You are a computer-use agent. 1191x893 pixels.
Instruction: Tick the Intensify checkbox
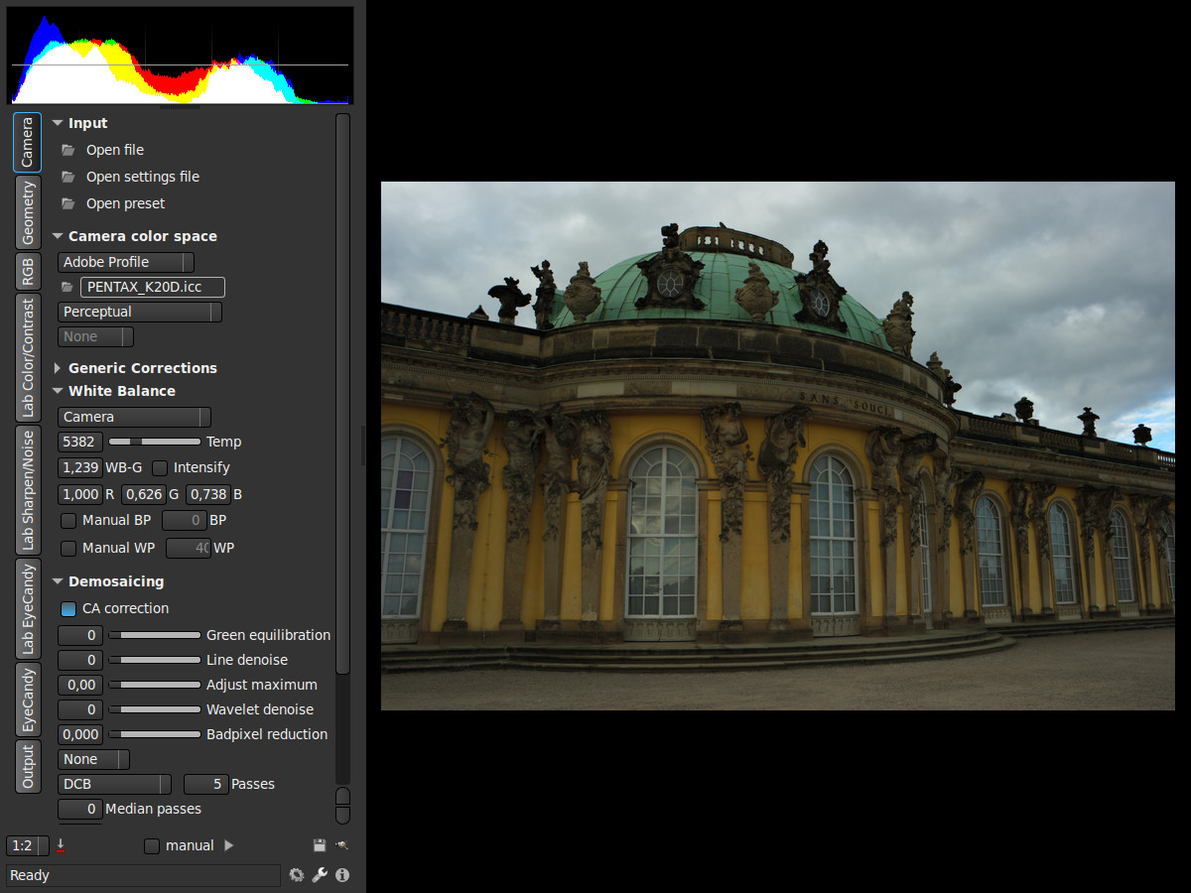(x=160, y=467)
